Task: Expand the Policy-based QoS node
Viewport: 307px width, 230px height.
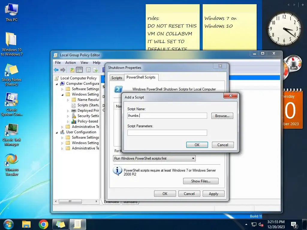Action: (68, 122)
